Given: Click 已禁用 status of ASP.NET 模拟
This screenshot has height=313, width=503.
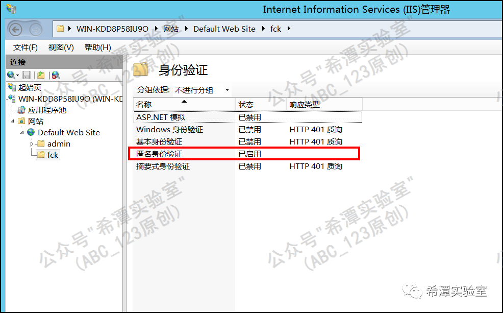Looking at the screenshot, I should pyautogui.click(x=249, y=117).
